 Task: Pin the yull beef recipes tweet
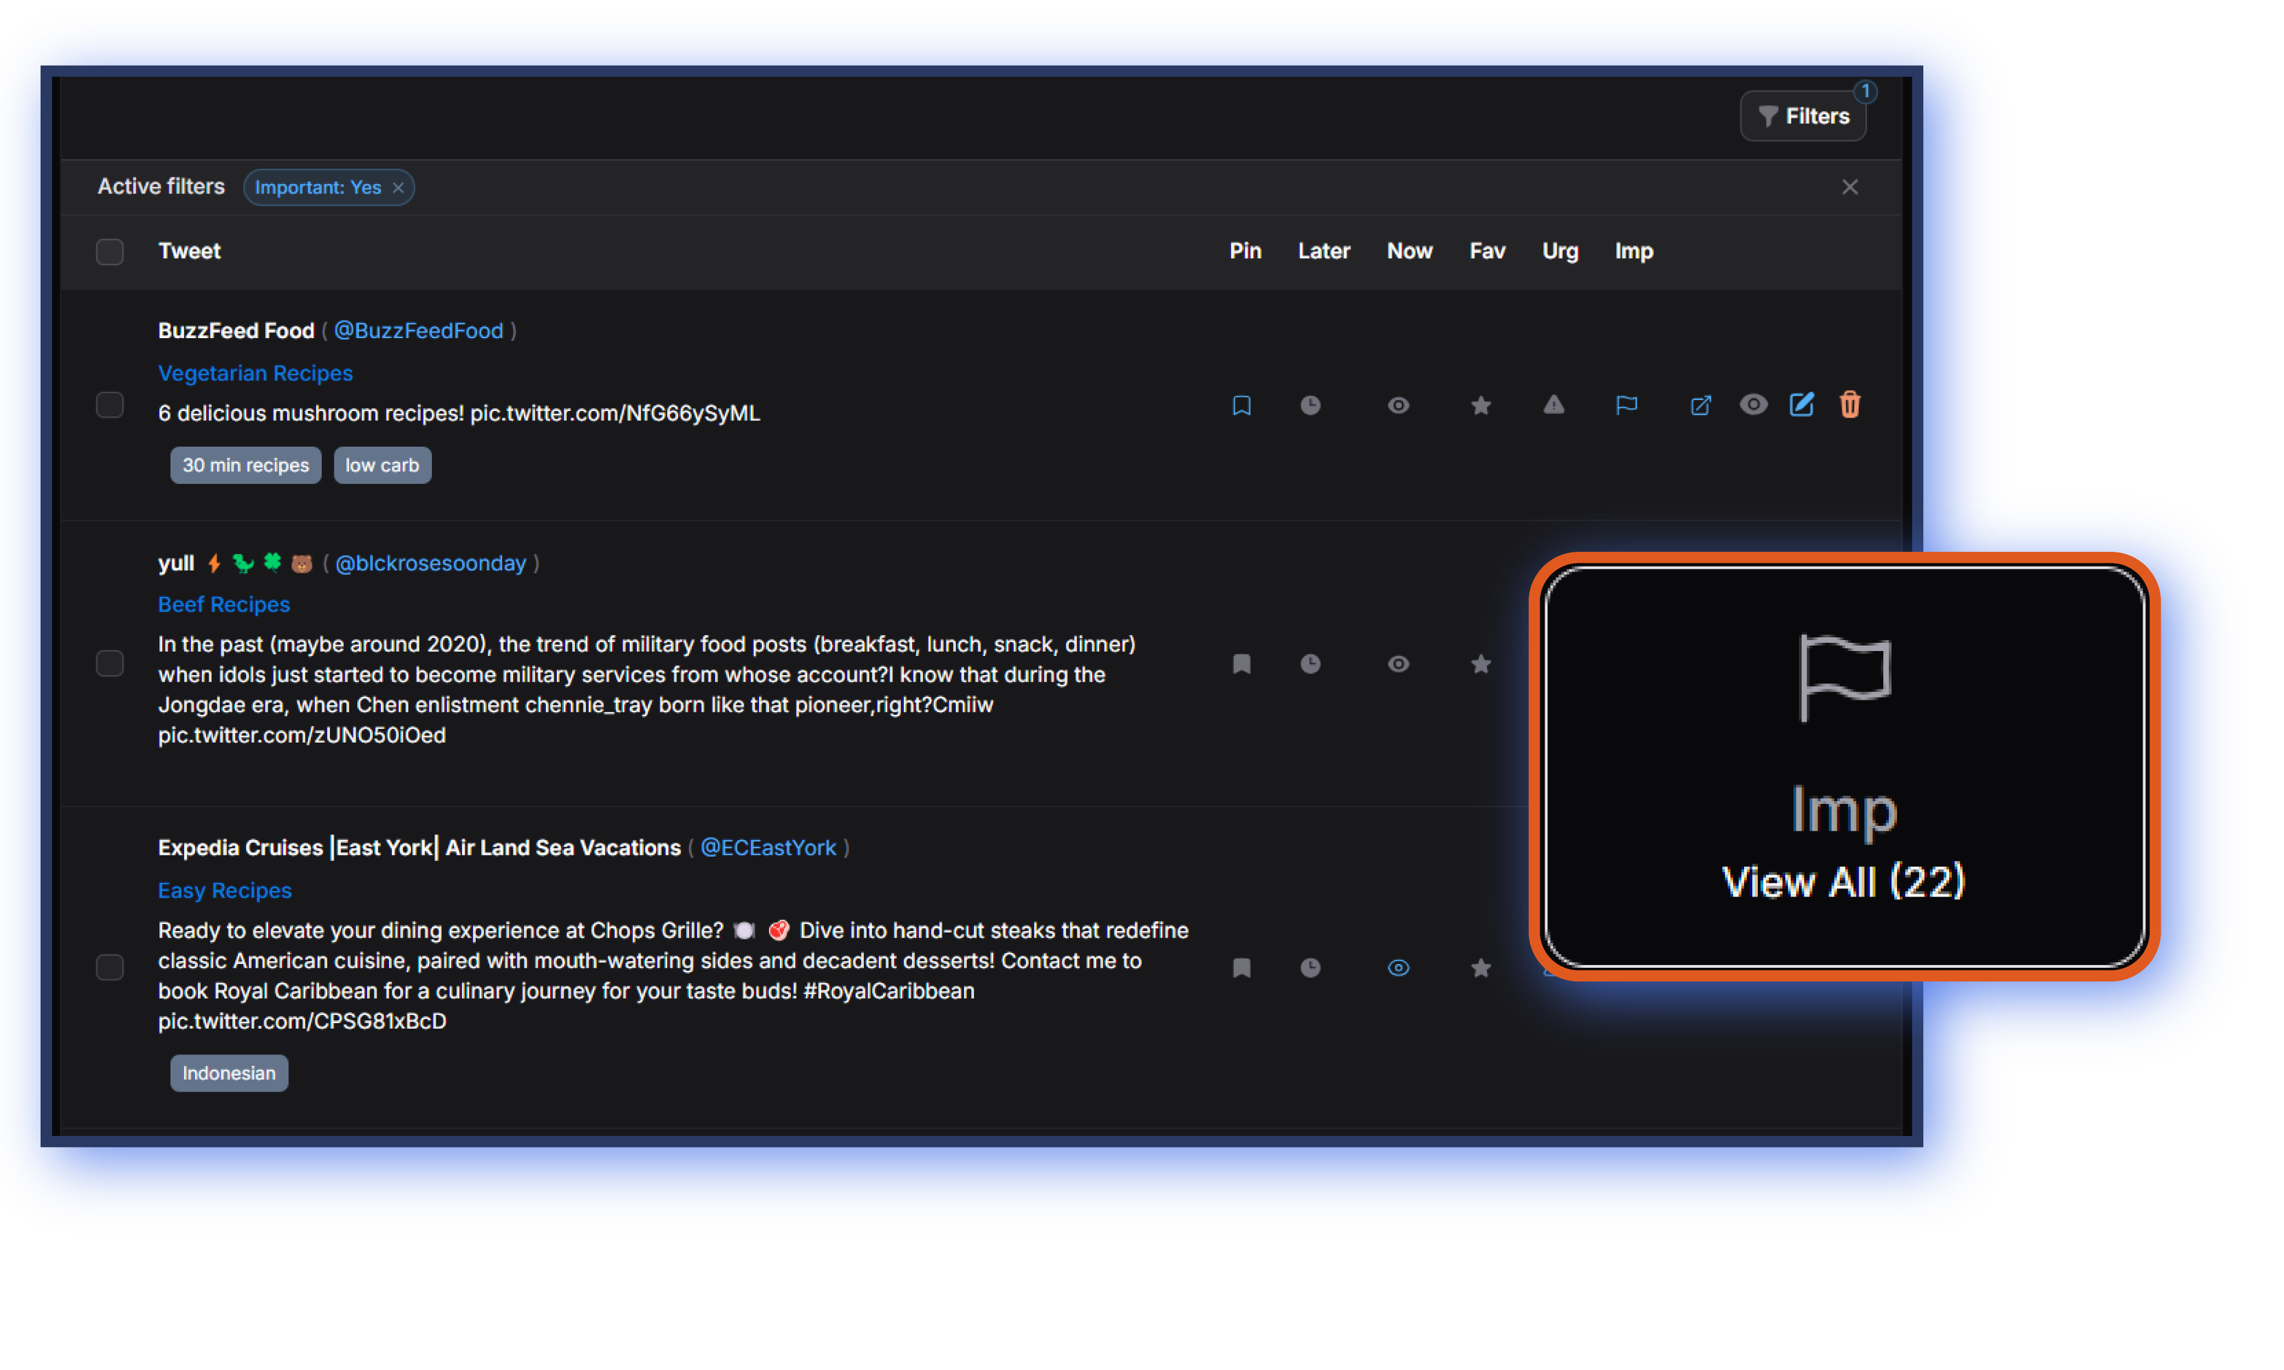[1241, 664]
